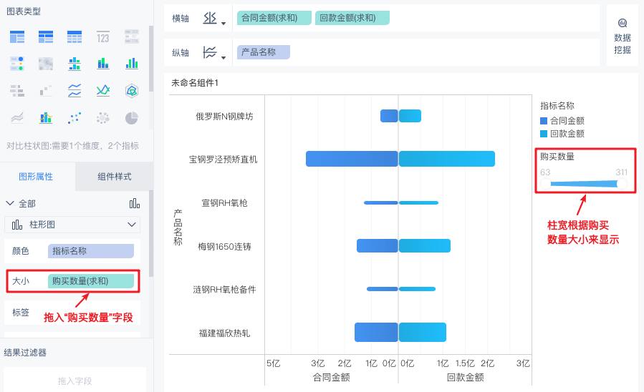This screenshot has height=392, width=644.
Task: Switch to the 图形属性 tab
Action: click(36, 177)
